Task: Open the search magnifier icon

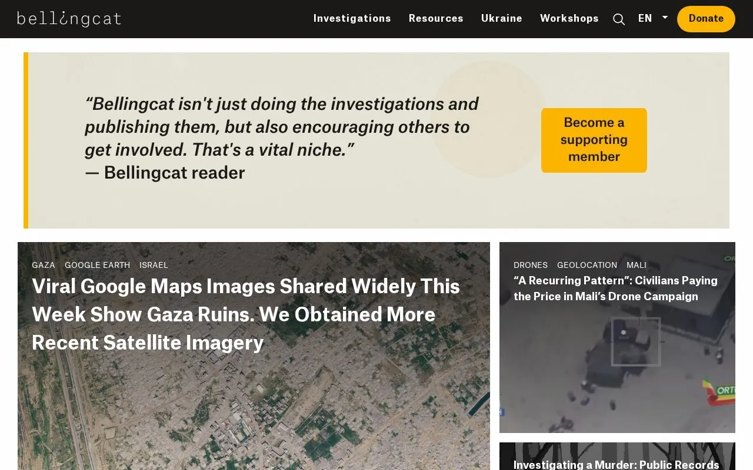Action: point(619,19)
